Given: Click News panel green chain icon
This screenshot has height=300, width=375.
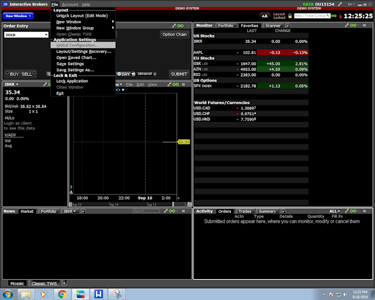Looking at the screenshot, I should click(172, 211).
